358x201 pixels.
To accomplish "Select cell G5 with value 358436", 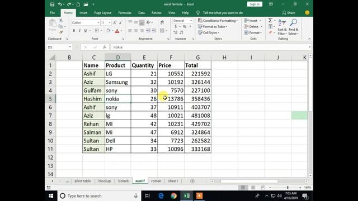I will point(197,99).
